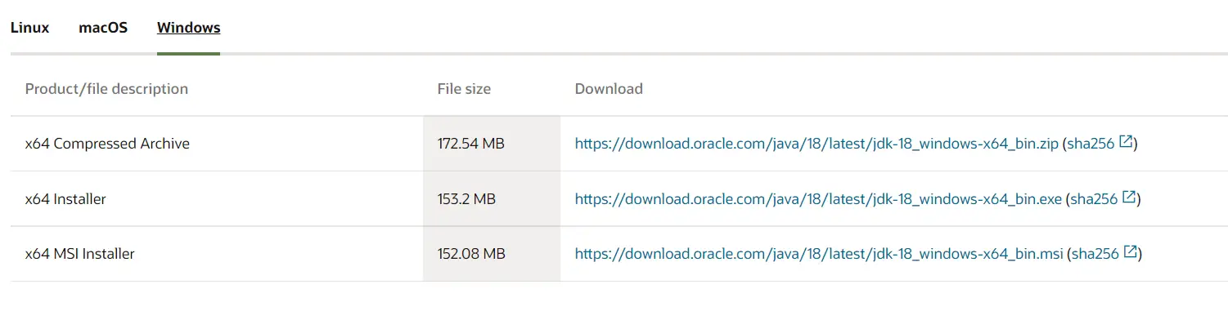Download the jdk-18 windows x64 exe installer

818,199
